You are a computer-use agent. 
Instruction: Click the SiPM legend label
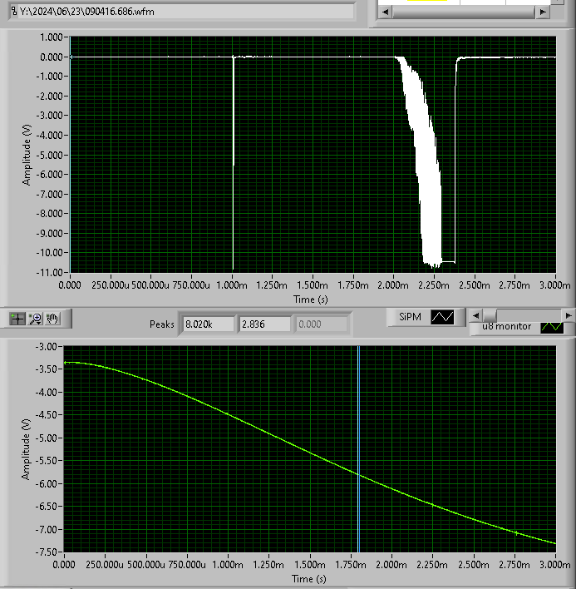tap(410, 317)
